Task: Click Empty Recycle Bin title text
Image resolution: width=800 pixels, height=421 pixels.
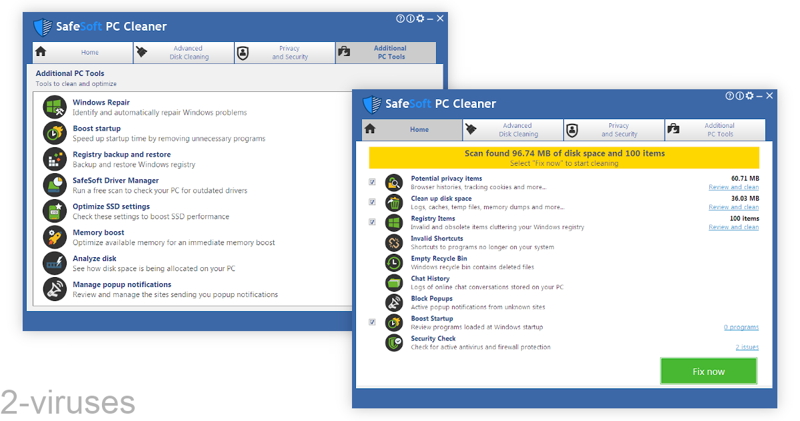Action: click(x=439, y=258)
